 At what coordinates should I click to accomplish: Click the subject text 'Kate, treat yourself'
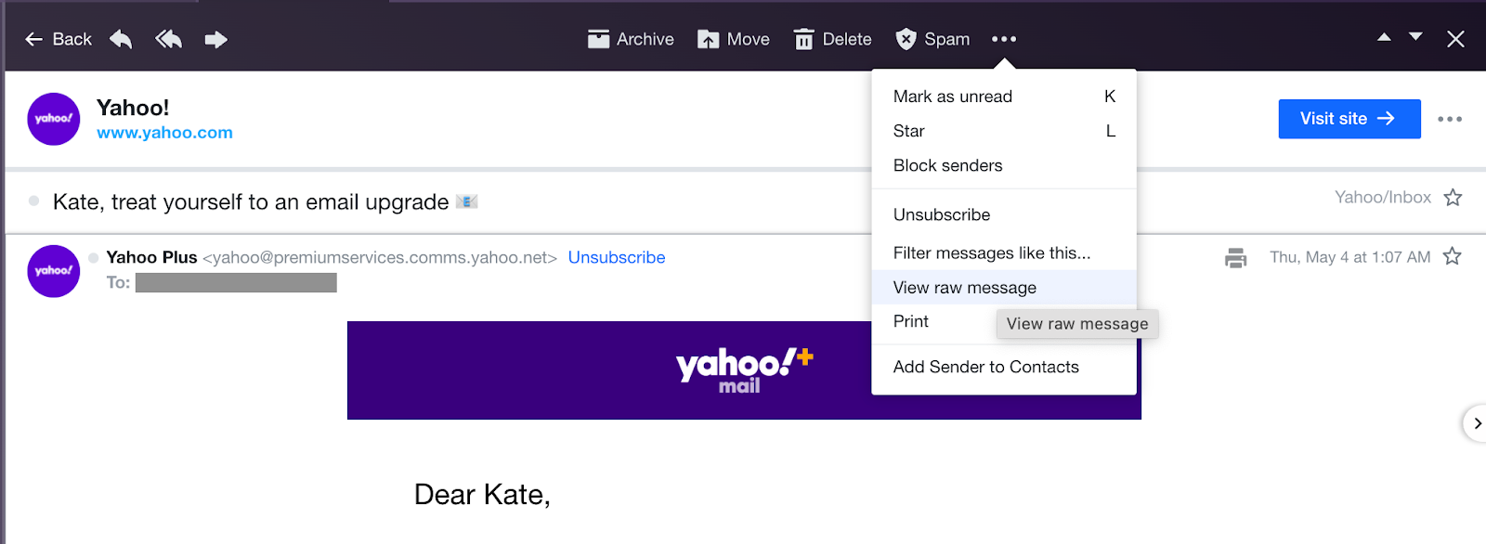point(251,201)
